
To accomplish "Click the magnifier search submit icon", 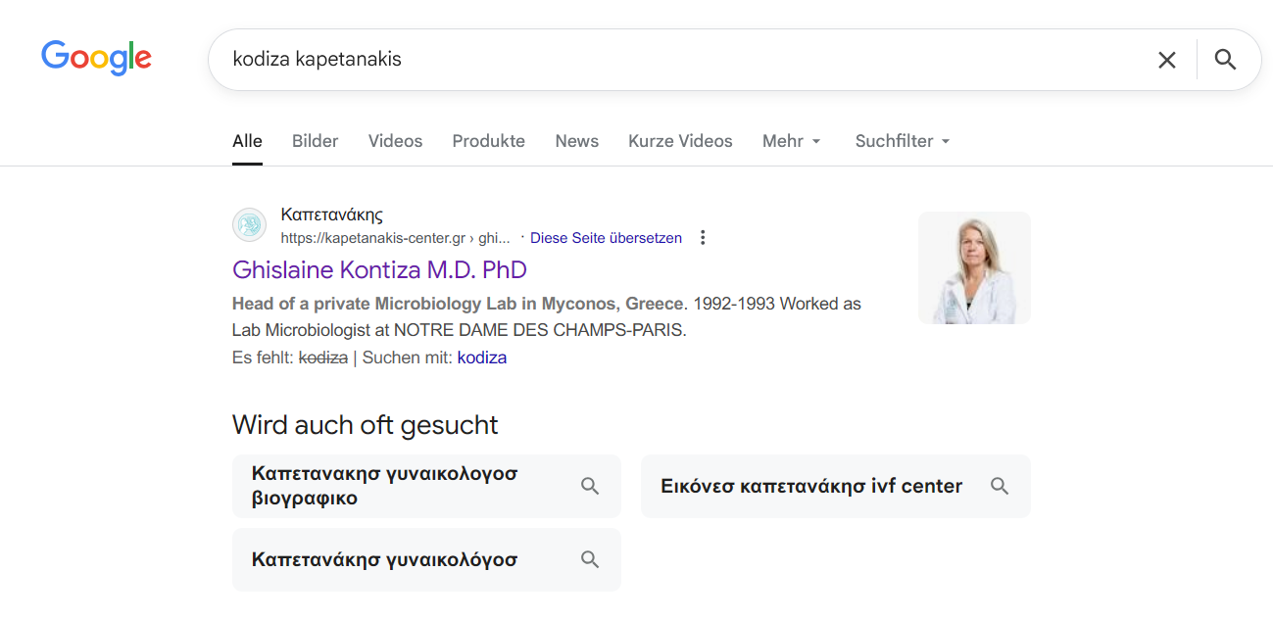I will [1225, 60].
